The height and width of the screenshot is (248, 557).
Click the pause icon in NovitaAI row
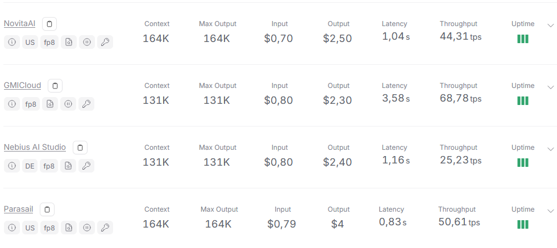pyautogui.click(x=86, y=42)
